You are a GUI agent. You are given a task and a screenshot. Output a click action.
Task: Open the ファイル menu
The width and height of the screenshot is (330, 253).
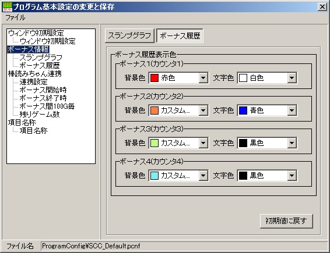(15, 17)
